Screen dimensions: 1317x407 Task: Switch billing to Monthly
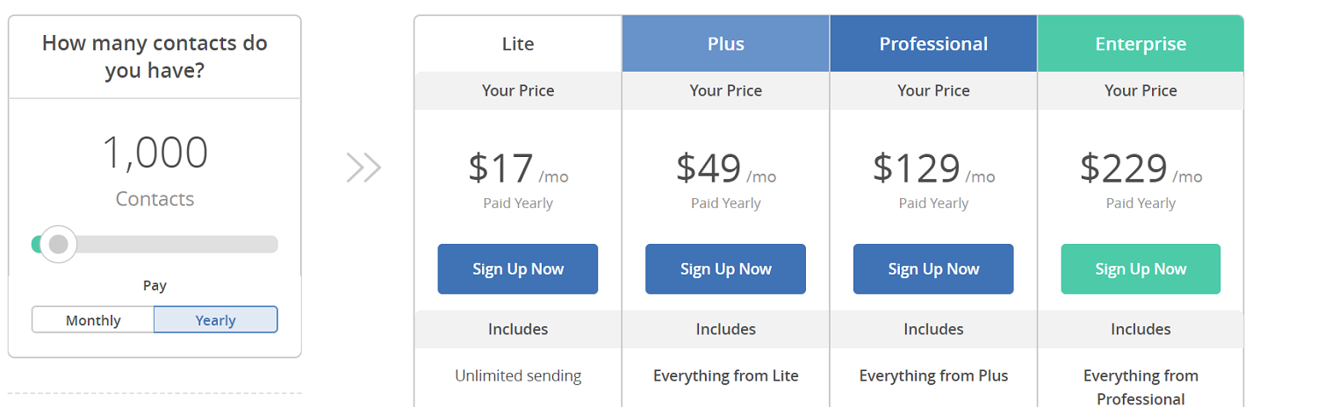point(93,320)
